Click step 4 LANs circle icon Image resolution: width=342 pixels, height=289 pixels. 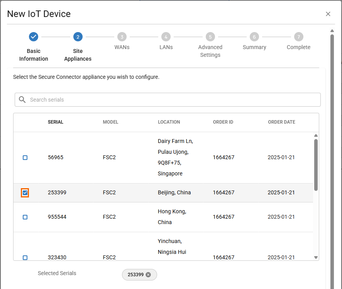166,37
